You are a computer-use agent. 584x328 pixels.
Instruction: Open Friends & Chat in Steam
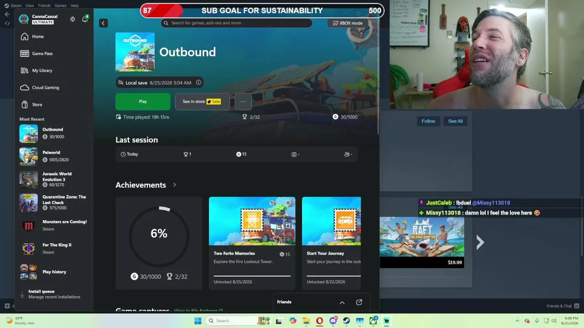click(x=563, y=306)
